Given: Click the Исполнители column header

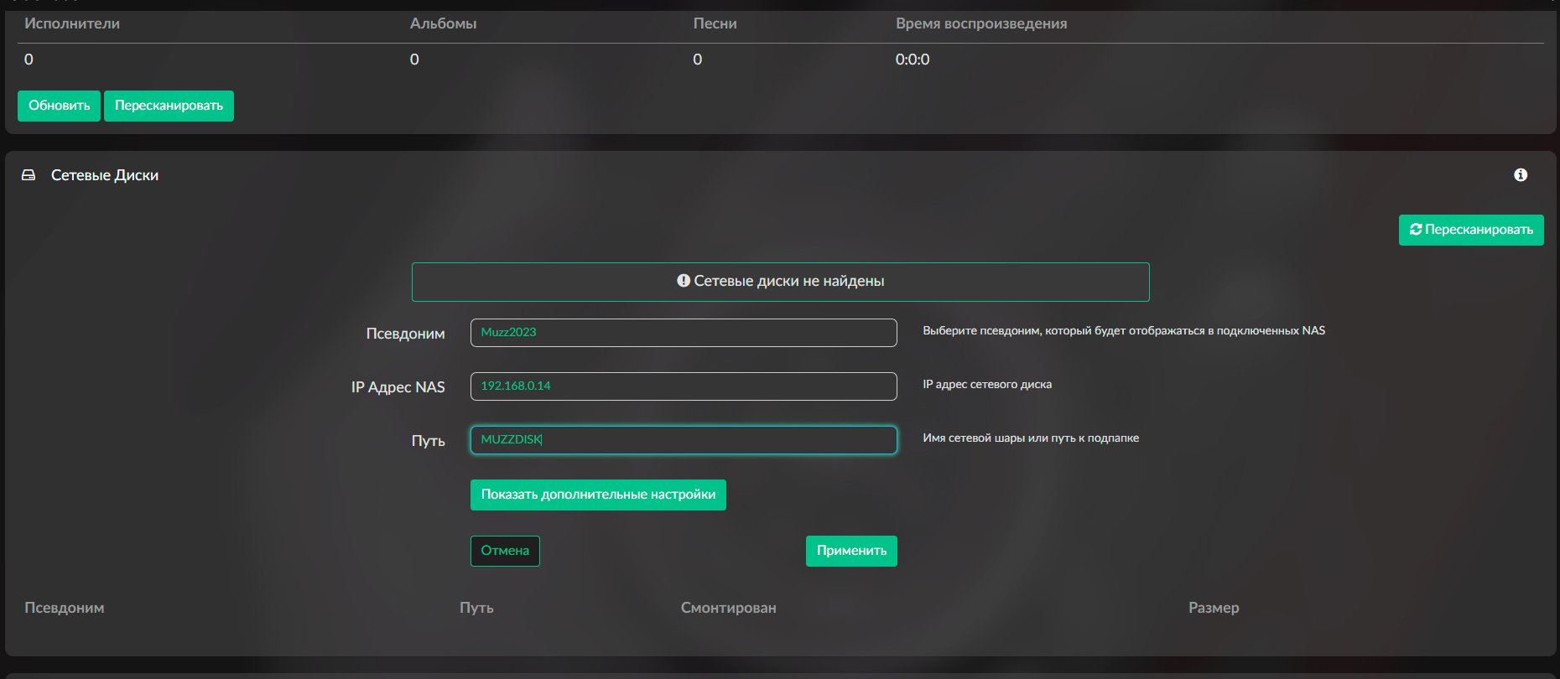Looking at the screenshot, I should point(72,23).
